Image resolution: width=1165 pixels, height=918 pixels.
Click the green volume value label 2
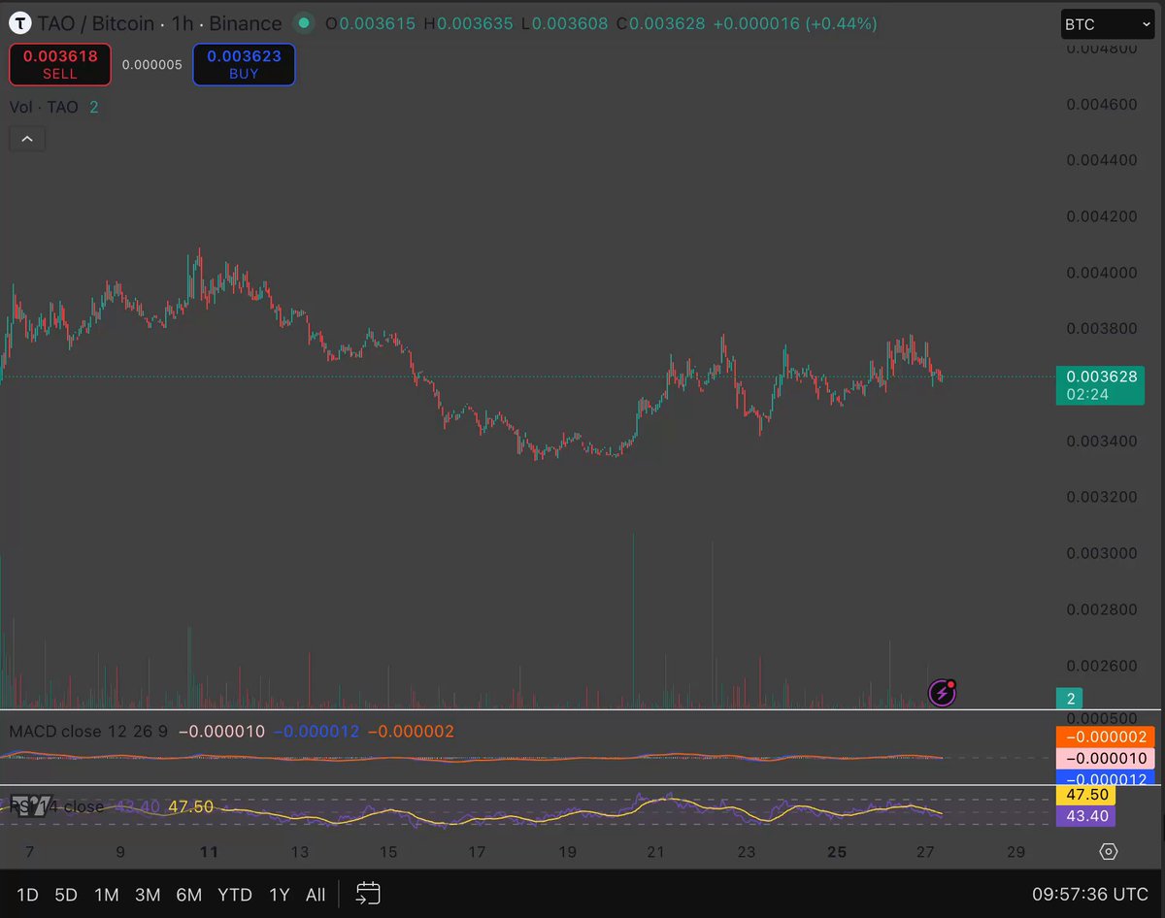(1070, 699)
